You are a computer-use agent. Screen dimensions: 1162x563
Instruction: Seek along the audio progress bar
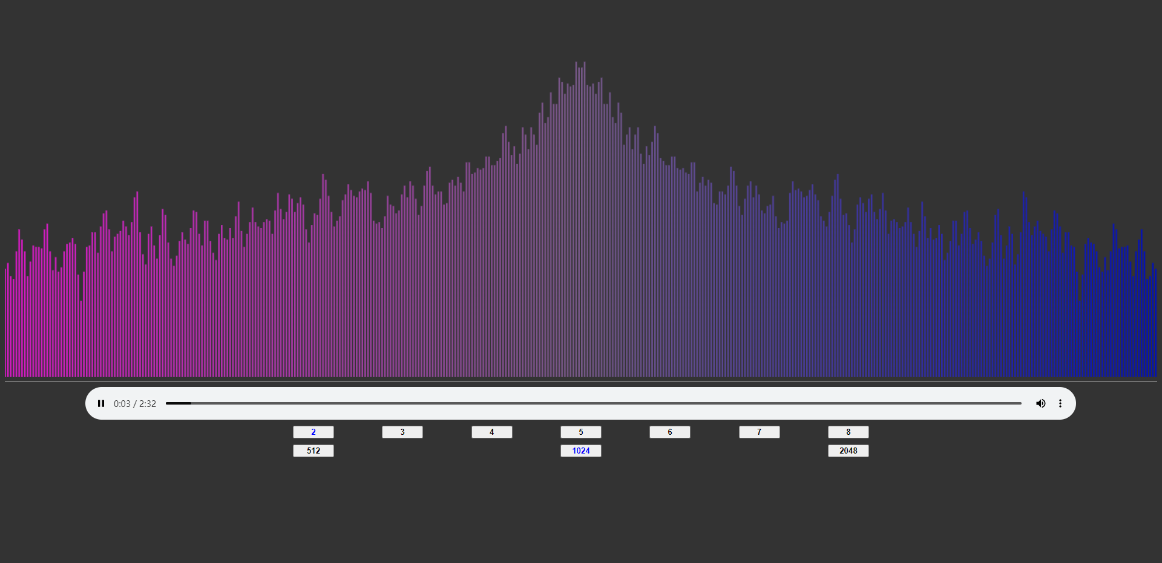(x=593, y=403)
